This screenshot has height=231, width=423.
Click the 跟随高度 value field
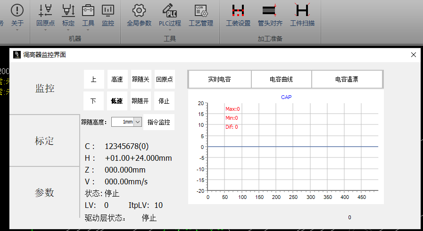(123, 122)
